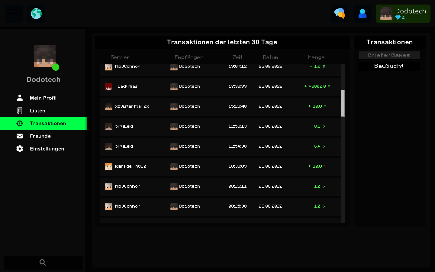
Task: Click the Einstellungen gear icon
Action: (20, 149)
